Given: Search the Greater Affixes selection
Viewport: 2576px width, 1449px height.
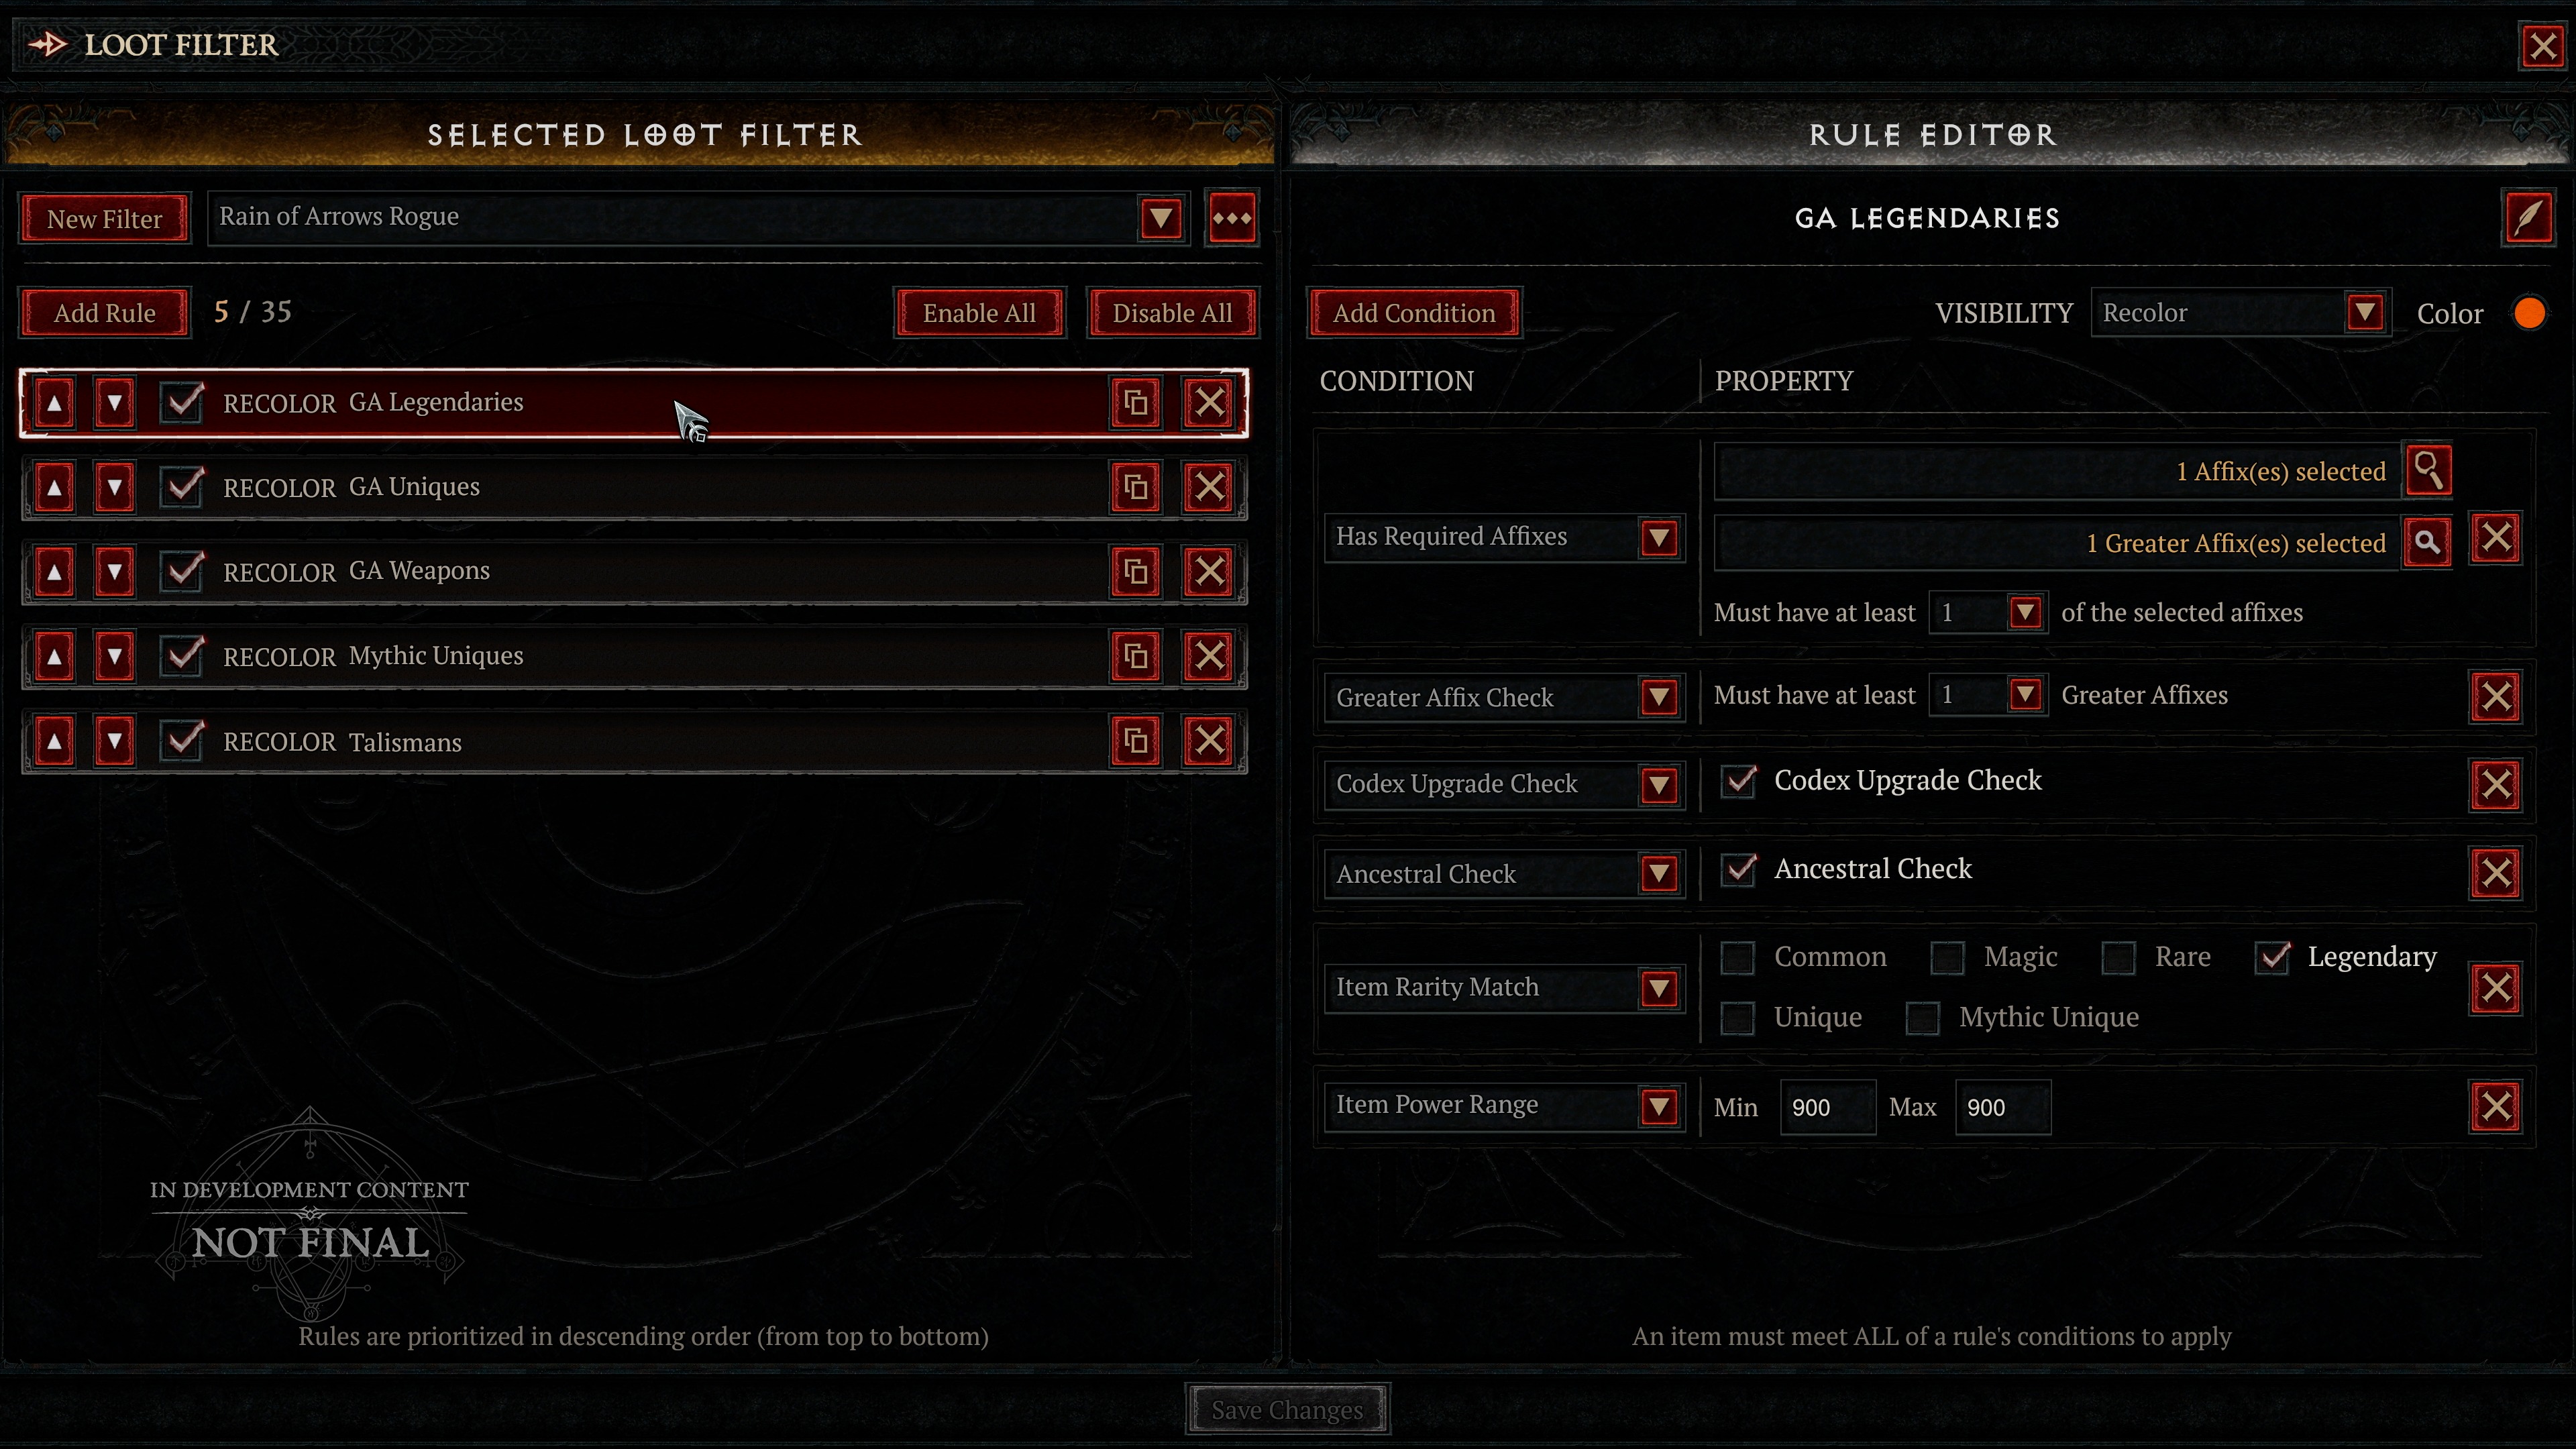Looking at the screenshot, I should (x=2427, y=542).
